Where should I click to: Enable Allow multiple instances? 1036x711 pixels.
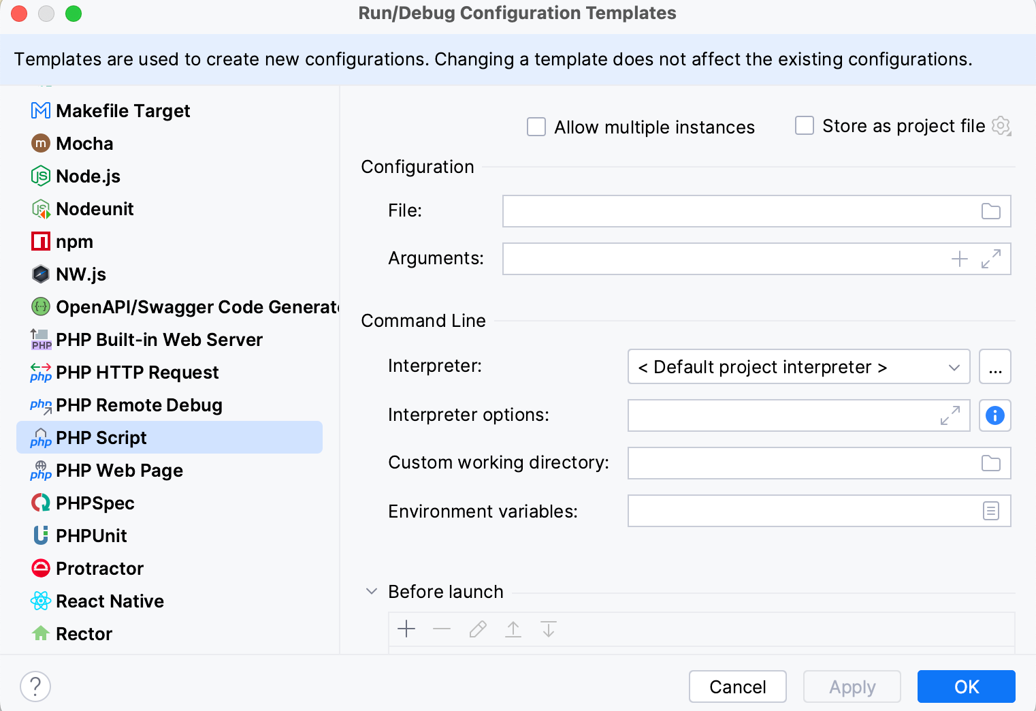coord(536,127)
